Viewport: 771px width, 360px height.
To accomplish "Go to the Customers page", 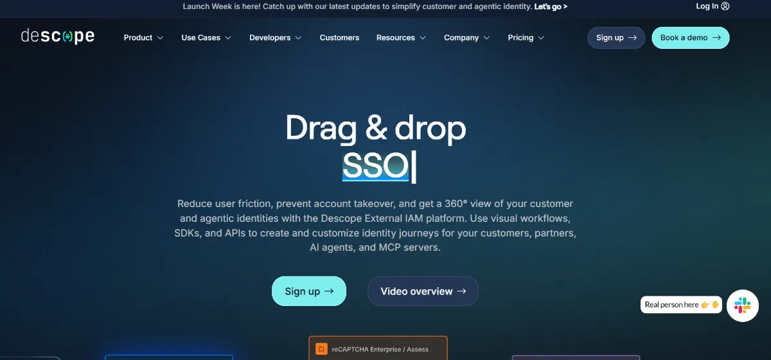I will pos(339,38).
